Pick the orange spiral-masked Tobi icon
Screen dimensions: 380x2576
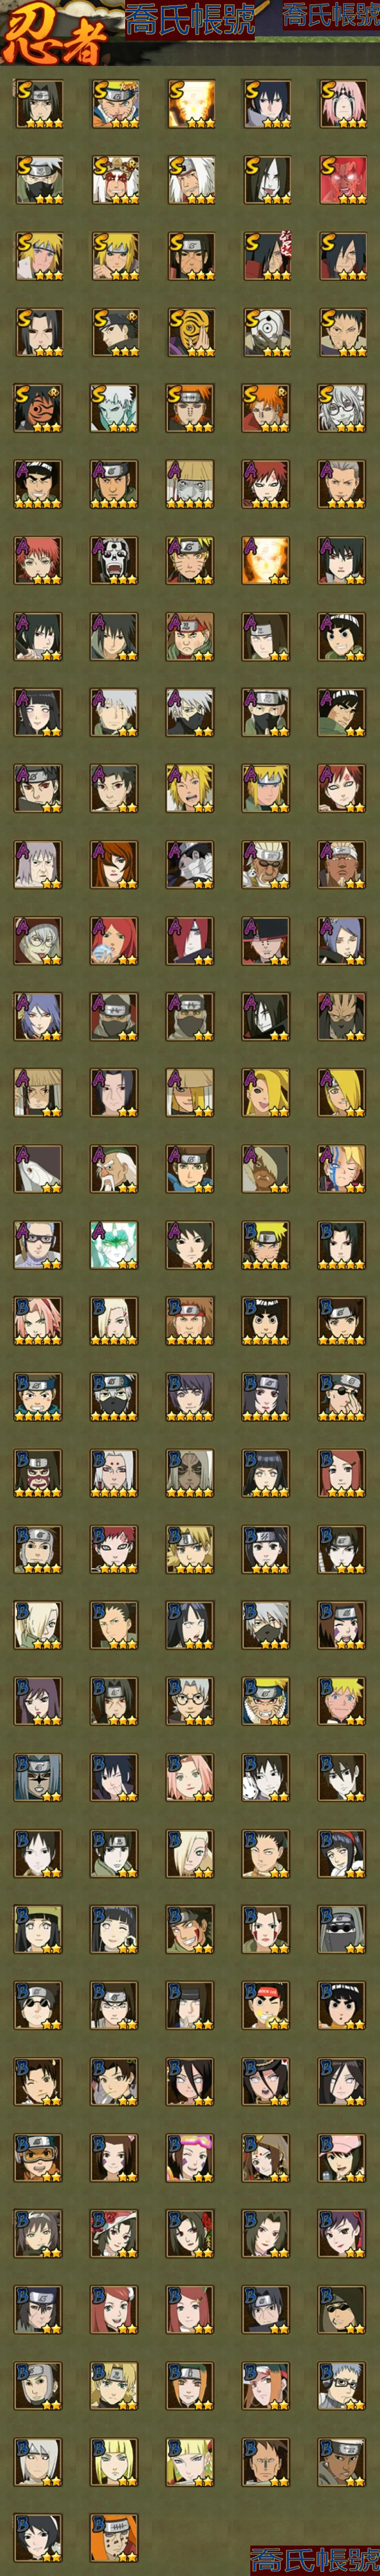pyautogui.click(x=190, y=332)
